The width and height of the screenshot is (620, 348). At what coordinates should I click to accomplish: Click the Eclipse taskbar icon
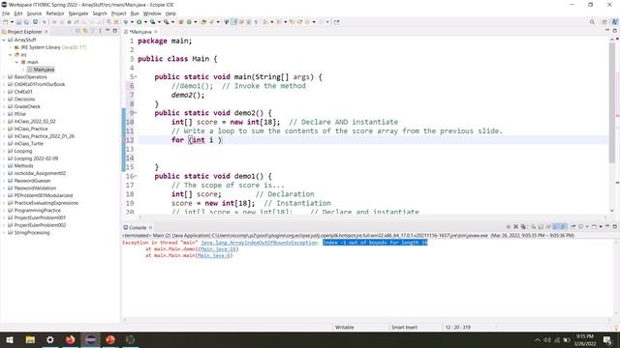pos(90,339)
